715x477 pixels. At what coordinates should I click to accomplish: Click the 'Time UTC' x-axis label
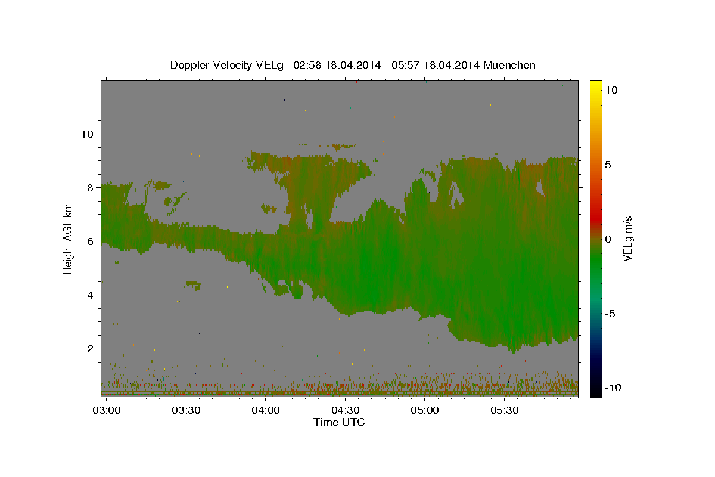[x=340, y=422]
